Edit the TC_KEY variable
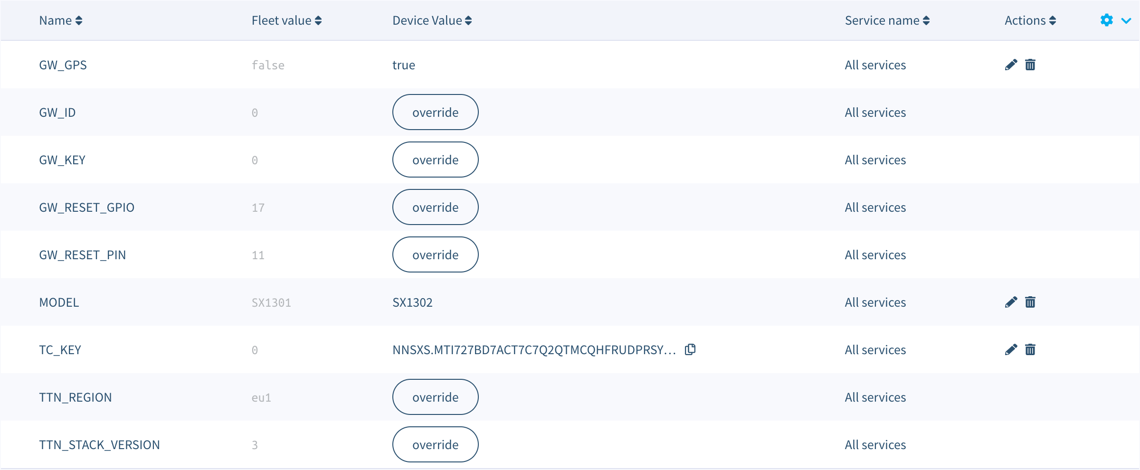This screenshot has width=1140, height=470. coord(1011,350)
